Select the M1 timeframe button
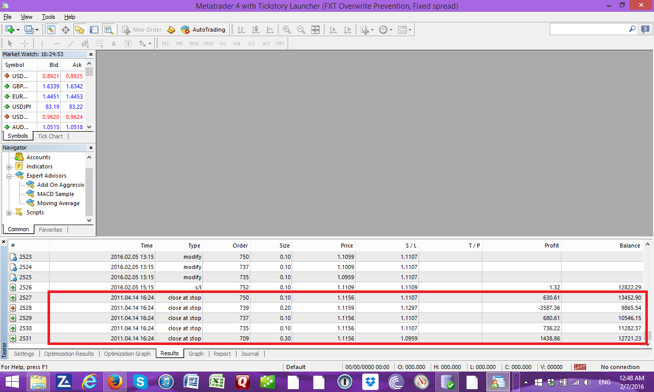 (x=166, y=43)
